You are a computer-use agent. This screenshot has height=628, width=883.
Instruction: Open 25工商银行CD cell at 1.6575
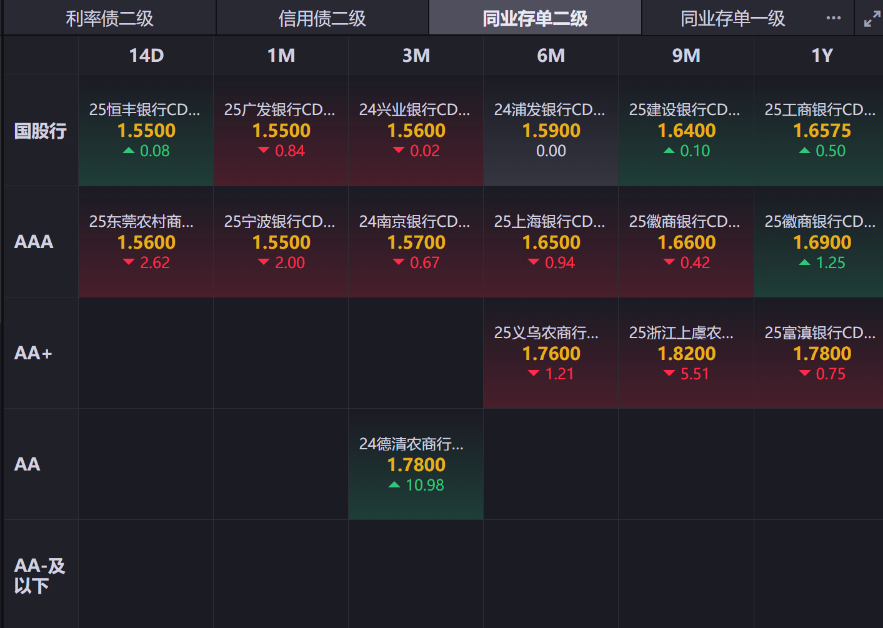click(x=819, y=131)
